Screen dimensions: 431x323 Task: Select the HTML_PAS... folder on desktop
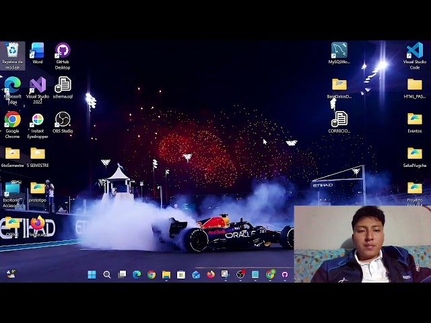click(x=415, y=88)
